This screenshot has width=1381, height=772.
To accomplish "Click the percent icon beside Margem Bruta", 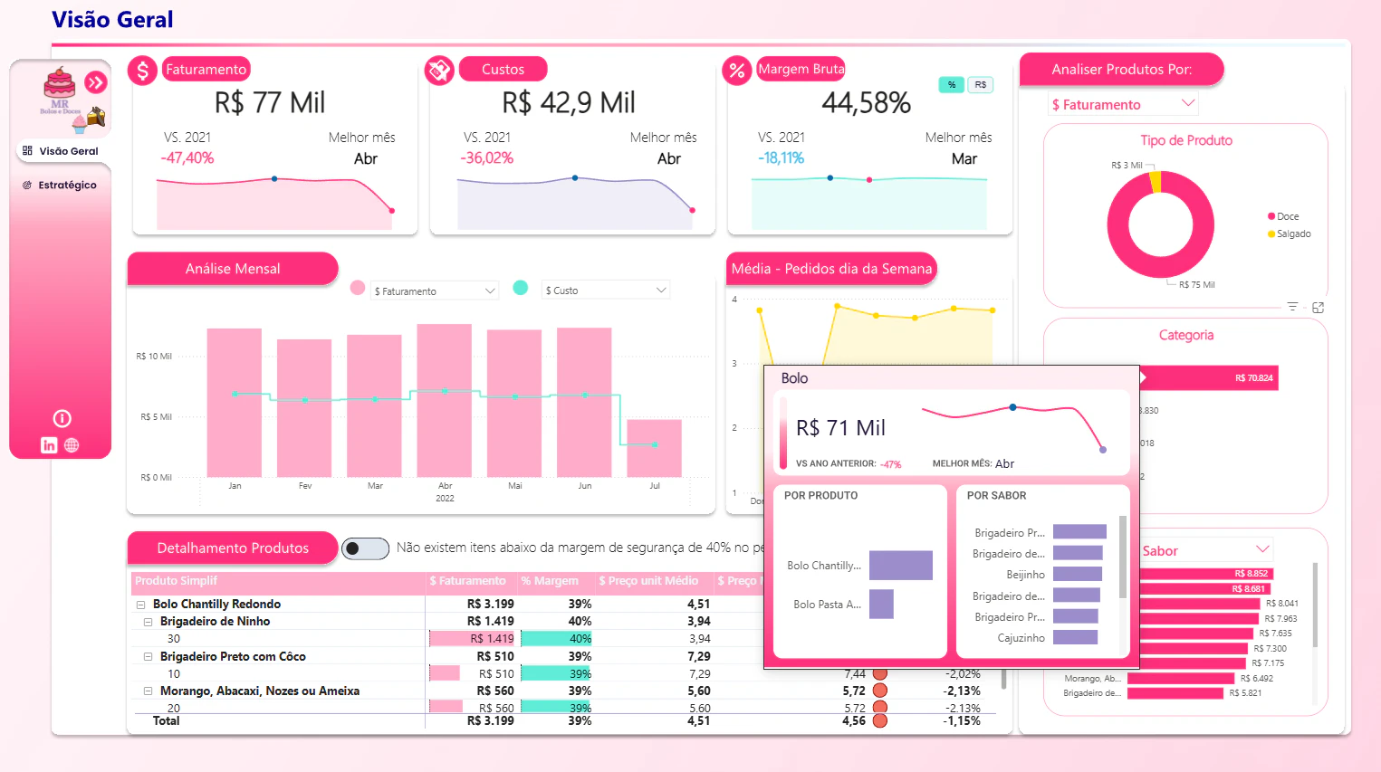I will [x=736, y=70].
